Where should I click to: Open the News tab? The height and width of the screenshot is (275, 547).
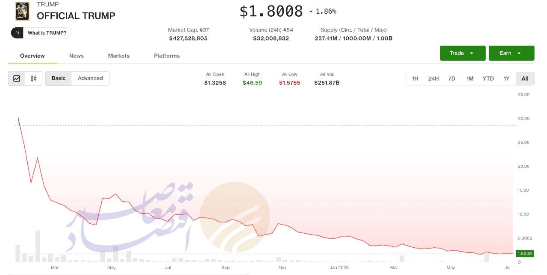76,56
